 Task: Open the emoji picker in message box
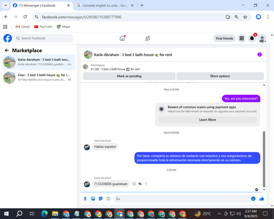pos(253,199)
